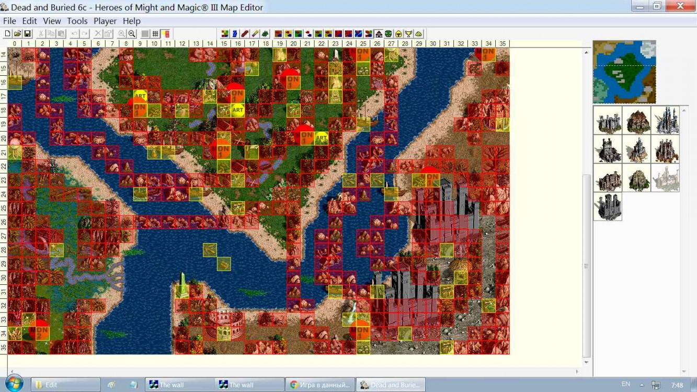Viewport: 697px width, 392px height.
Task: Select the green monster creatures icon
Action: pyautogui.click(x=389, y=34)
